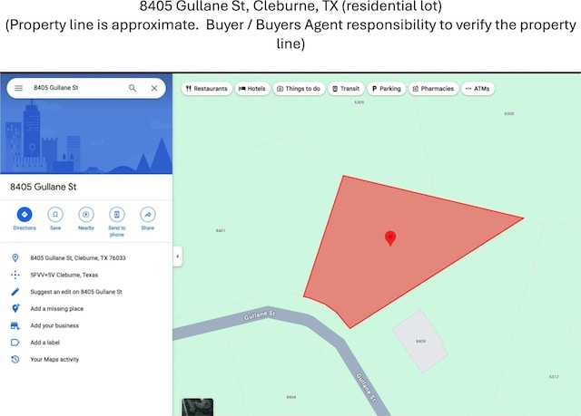Click the search magnifier icon
The image size is (581, 416).
click(133, 88)
